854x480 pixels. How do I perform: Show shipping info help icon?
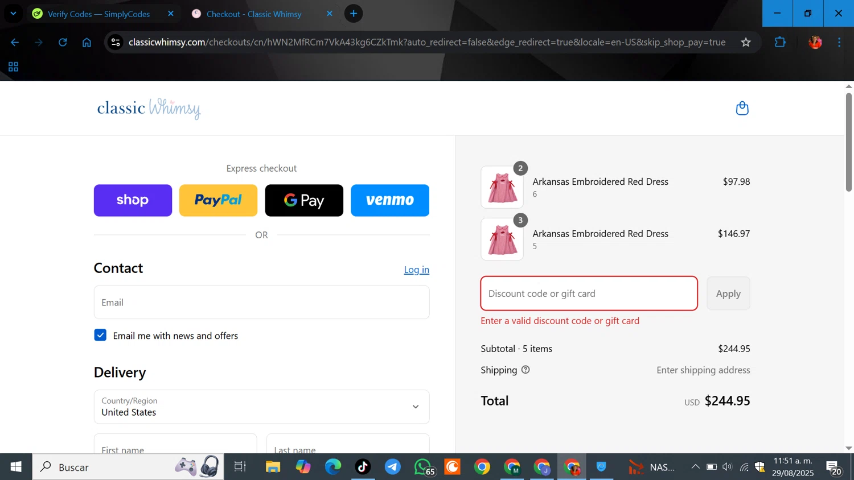click(525, 370)
